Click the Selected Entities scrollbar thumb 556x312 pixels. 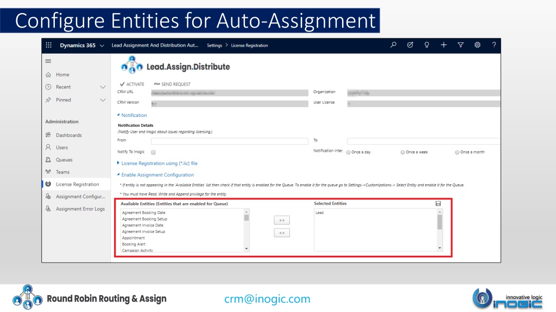pyautogui.click(x=440, y=222)
